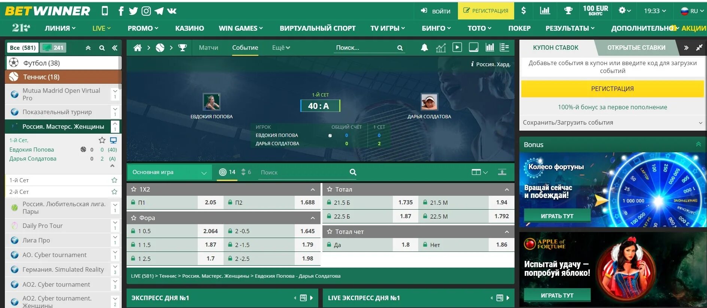Viewport: 707px width, 308px height.
Task: Open 100%-й бонус за первое пополнение link
Action: tap(613, 107)
